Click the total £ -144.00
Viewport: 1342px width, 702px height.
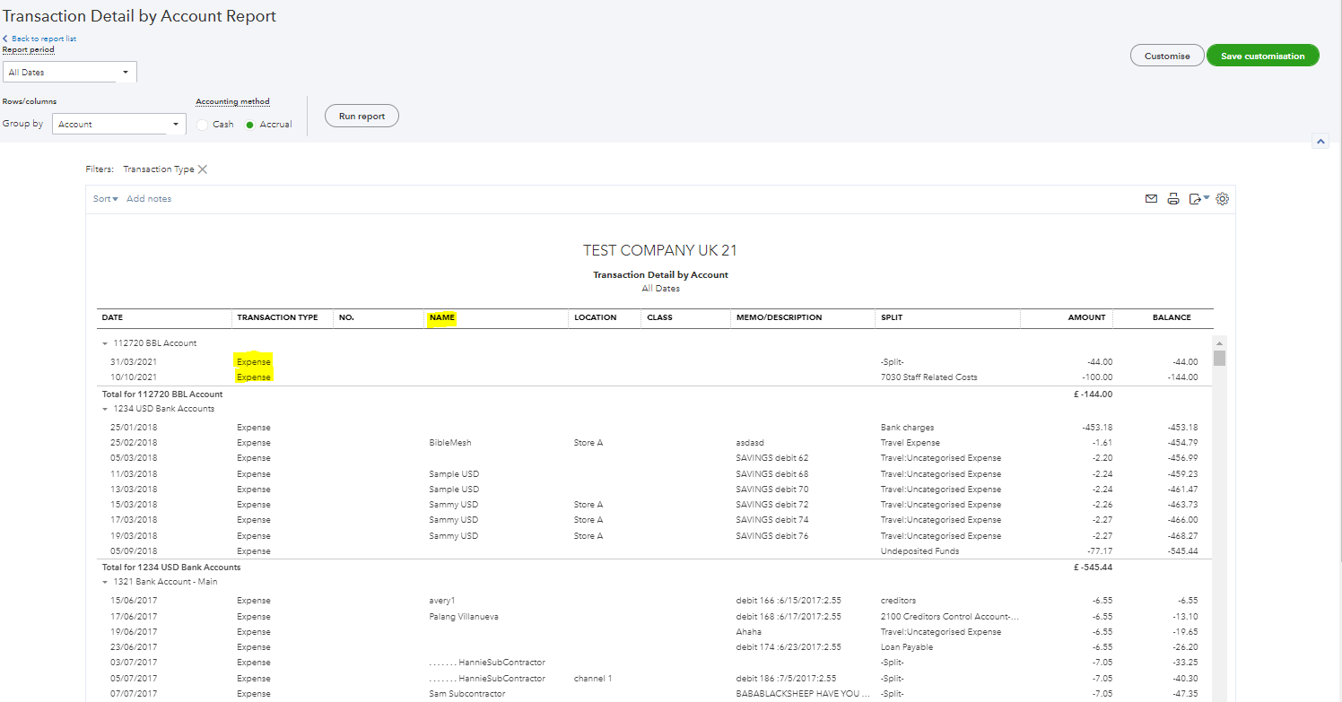click(1093, 394)
